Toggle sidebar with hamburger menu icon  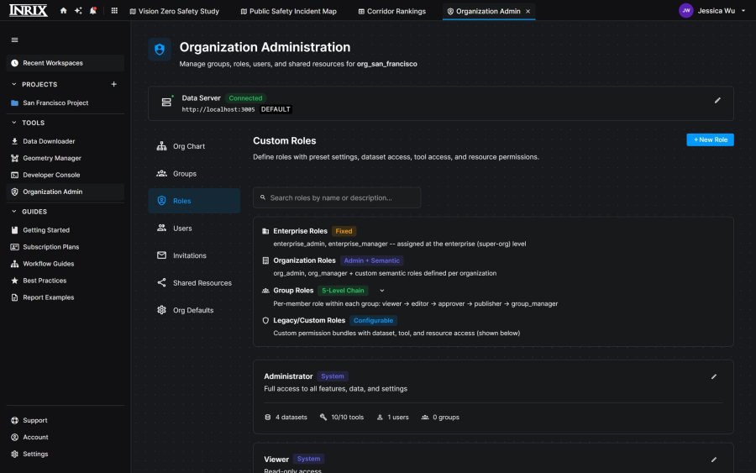tap(14, 40)
